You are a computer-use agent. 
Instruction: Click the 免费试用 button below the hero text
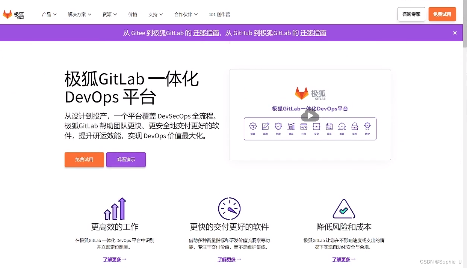(x=84, y=160)
